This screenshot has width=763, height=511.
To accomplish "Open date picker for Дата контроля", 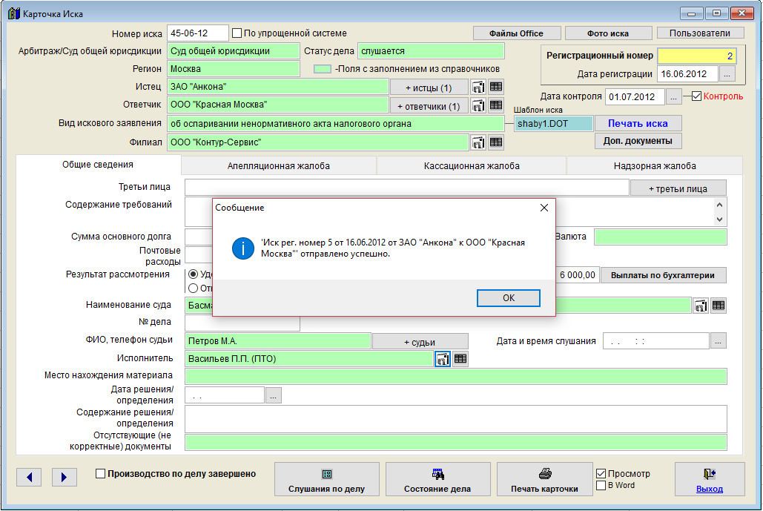I will pyautogui.click(x=673, y=97).
